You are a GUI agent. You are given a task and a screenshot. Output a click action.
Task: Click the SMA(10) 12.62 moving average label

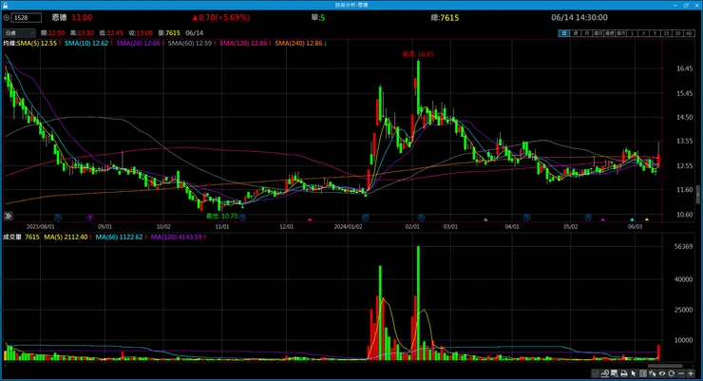click(86, 44)
